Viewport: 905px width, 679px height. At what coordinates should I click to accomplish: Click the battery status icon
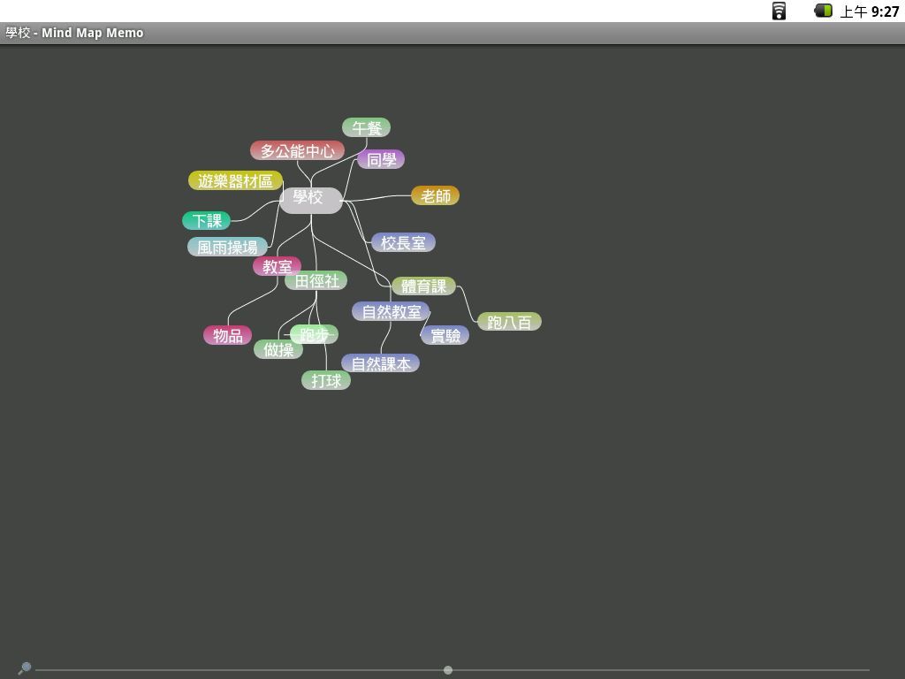(823, 11)
